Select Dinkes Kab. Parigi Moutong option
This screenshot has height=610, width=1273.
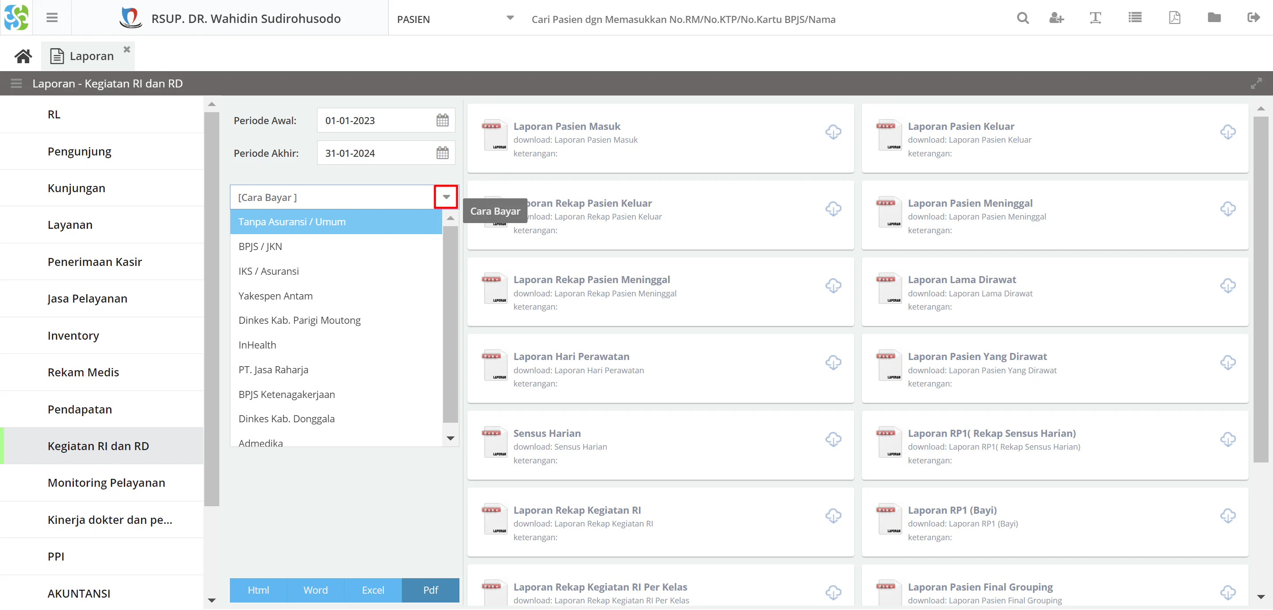click(x=336, y=320)
